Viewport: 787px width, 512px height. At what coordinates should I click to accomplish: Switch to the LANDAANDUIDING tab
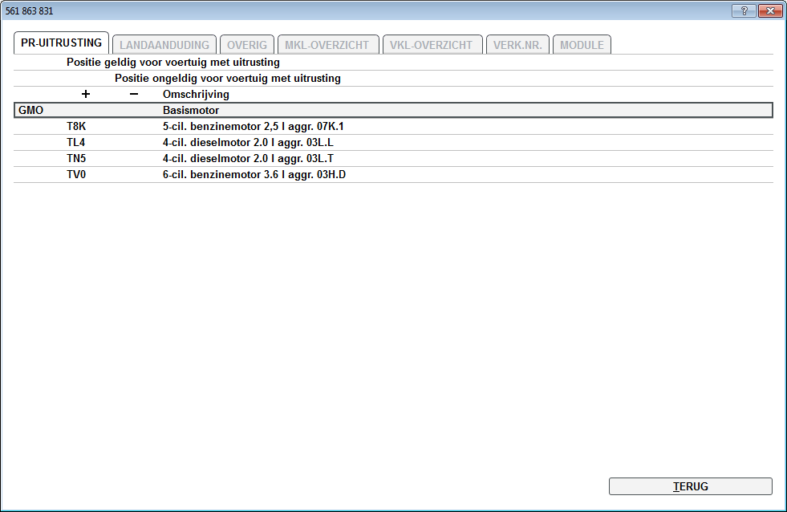tap(164, 45)
